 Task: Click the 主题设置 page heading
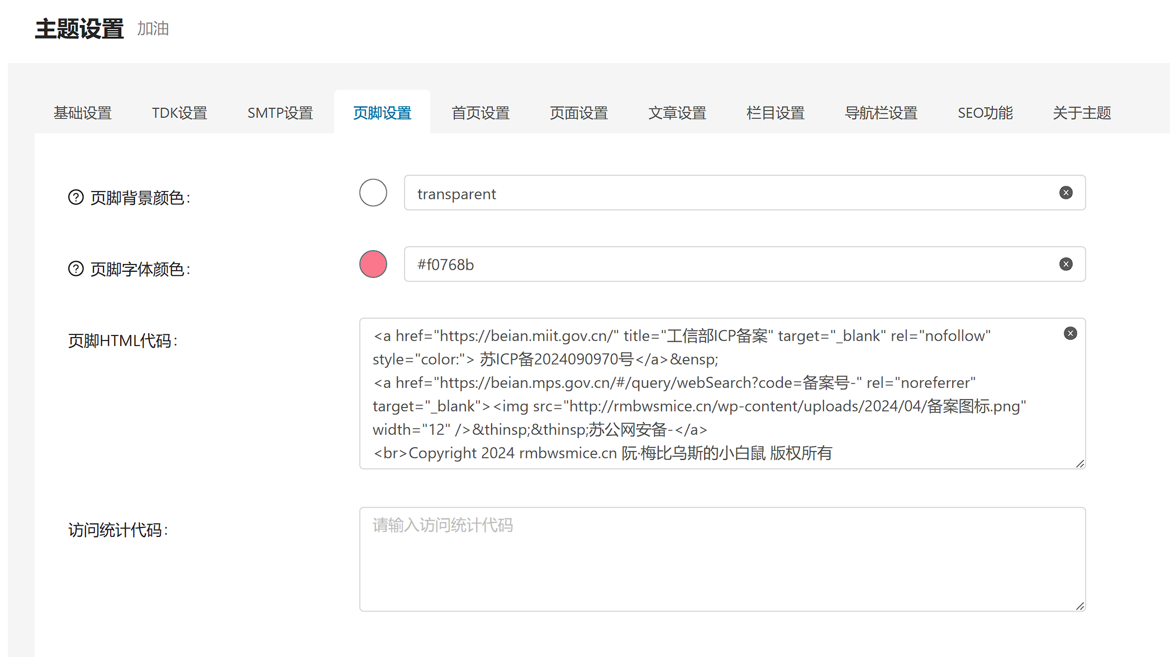click(x=79, y=28)
